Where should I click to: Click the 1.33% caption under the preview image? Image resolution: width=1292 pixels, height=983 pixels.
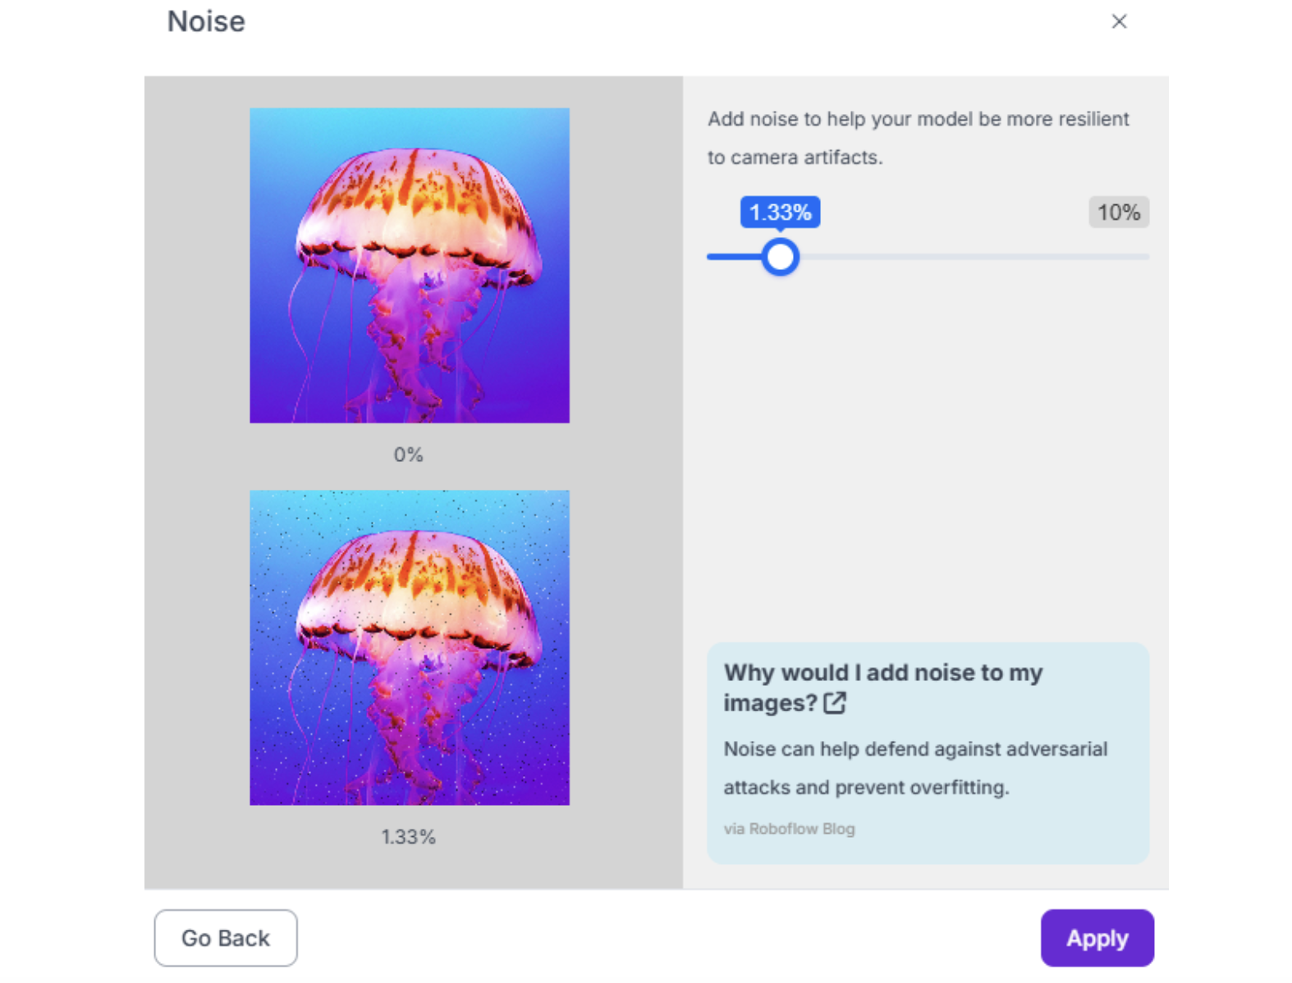coord(408,837)
